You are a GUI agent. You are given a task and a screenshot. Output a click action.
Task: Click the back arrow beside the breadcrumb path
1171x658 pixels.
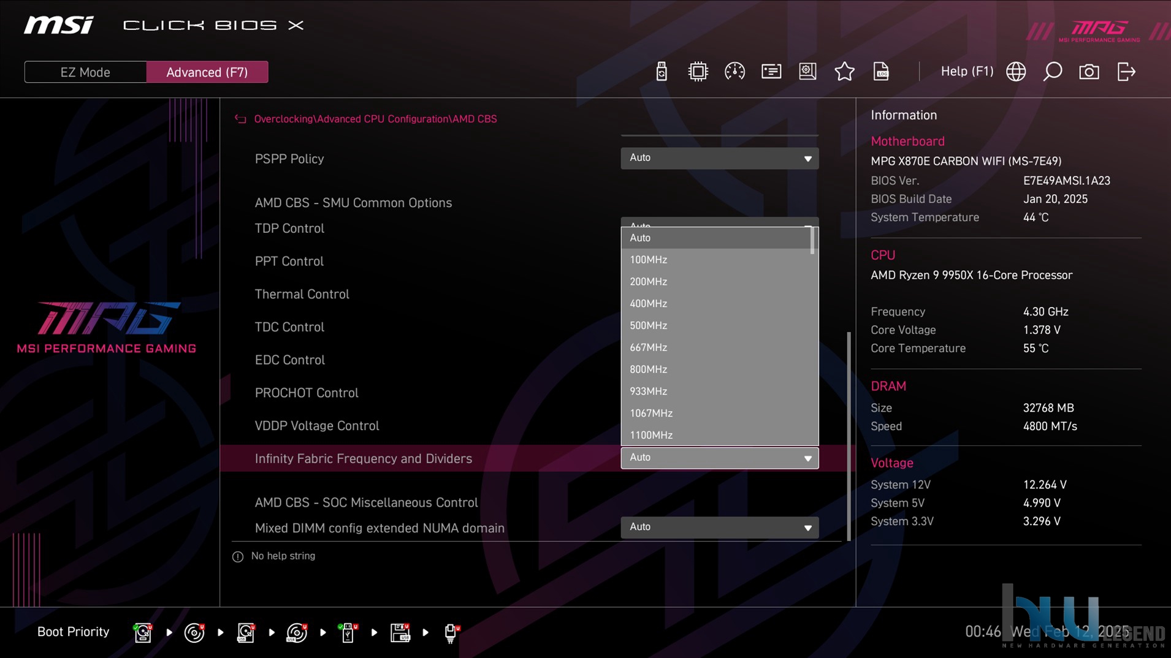point(240,119)
